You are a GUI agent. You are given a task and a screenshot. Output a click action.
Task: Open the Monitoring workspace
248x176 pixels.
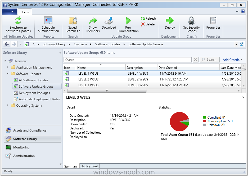[33, 147]
